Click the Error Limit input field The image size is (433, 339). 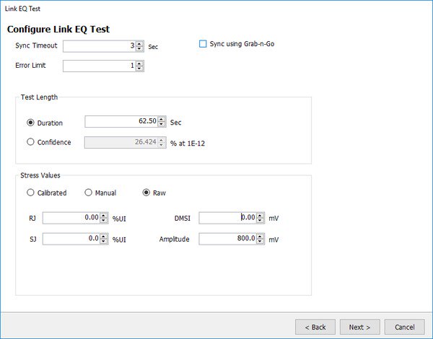99,66
